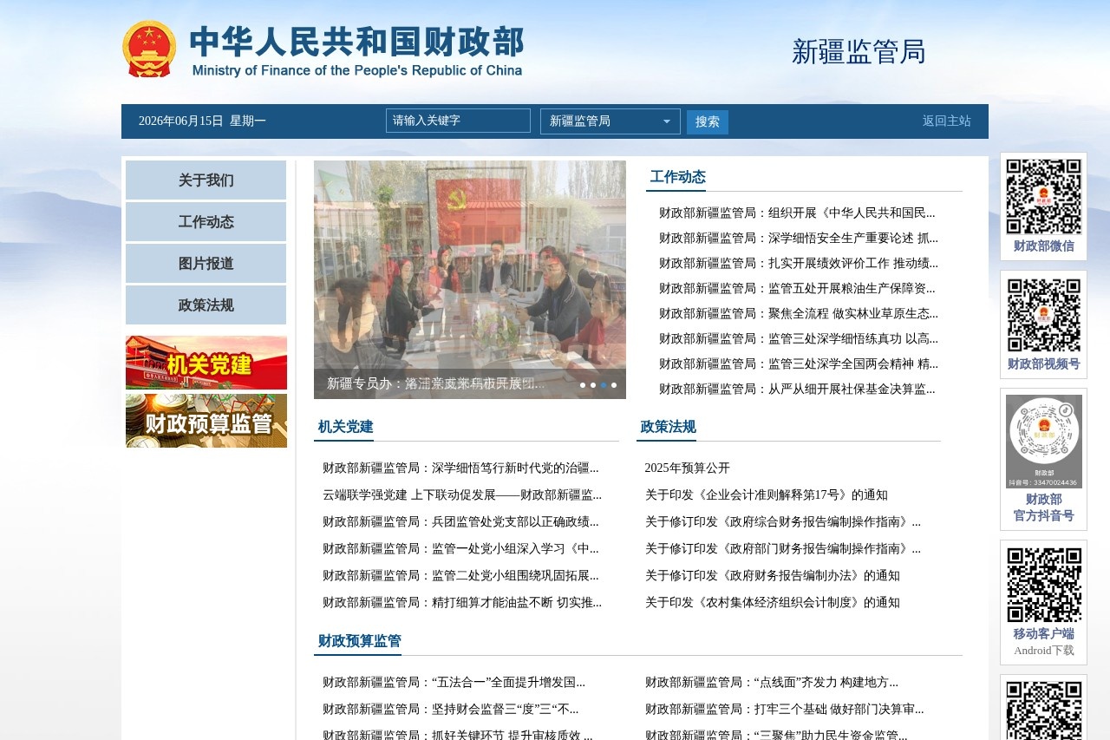The image size is (1110, 740).
Task: Open the 财政部视频号 QR code image
Action: (1043, 315)
